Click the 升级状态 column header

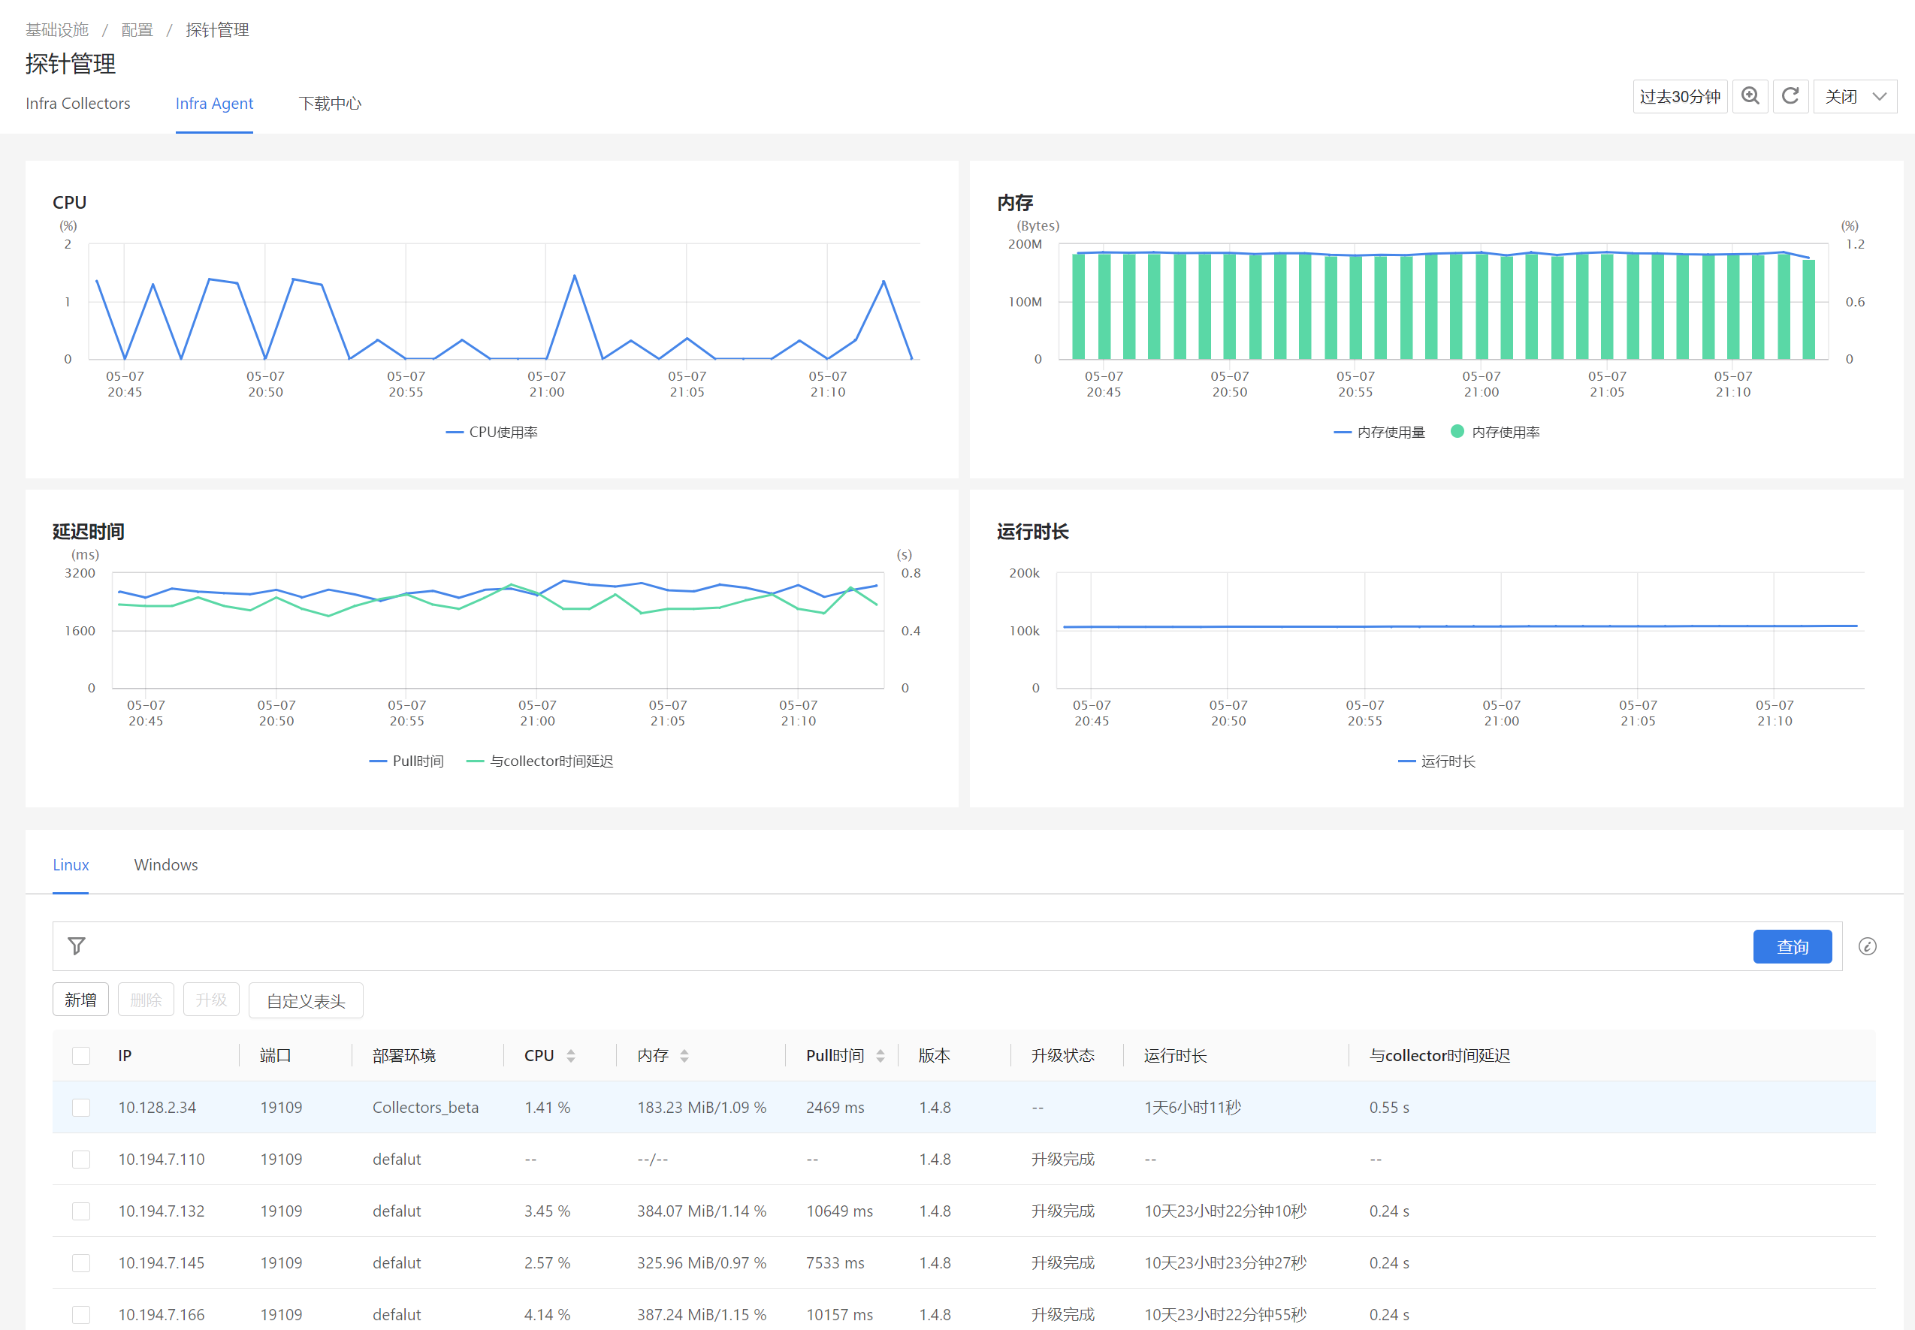pyautogui.click(x=1063, y=1056)
